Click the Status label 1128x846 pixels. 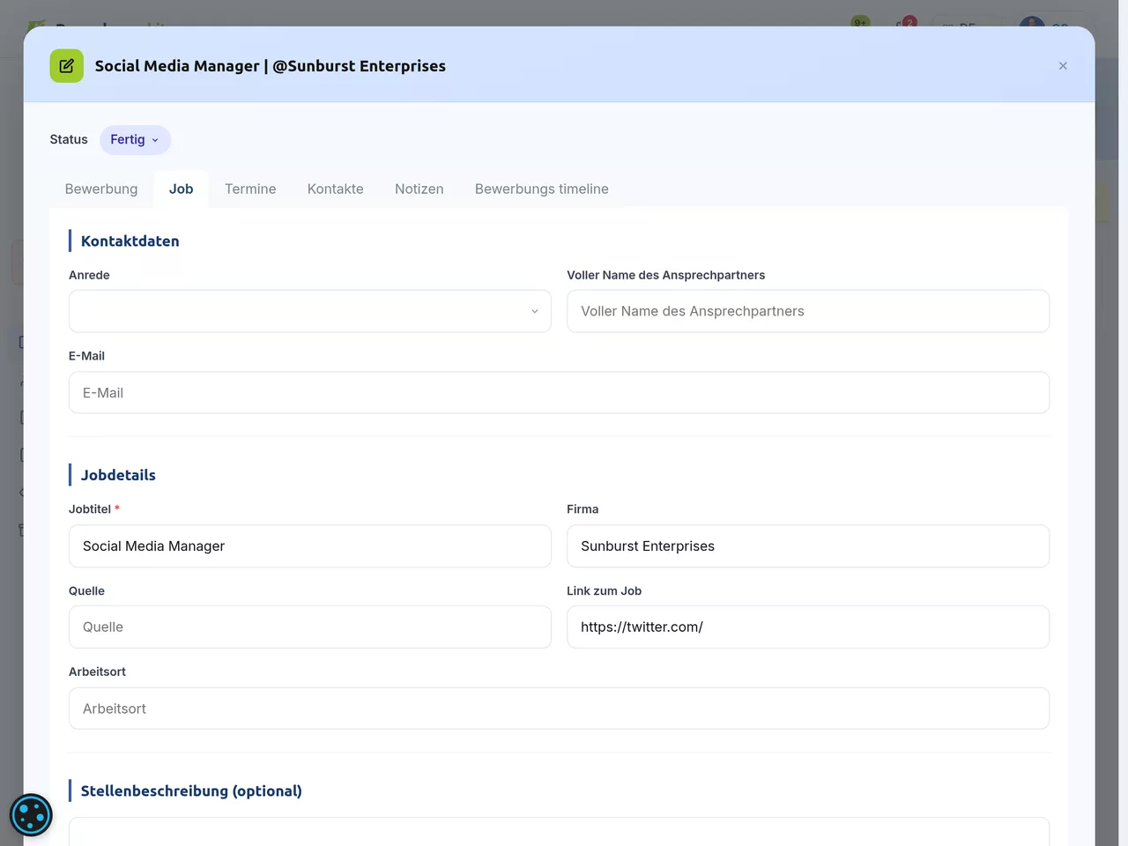pyautogui.click(x=69, y=140)
